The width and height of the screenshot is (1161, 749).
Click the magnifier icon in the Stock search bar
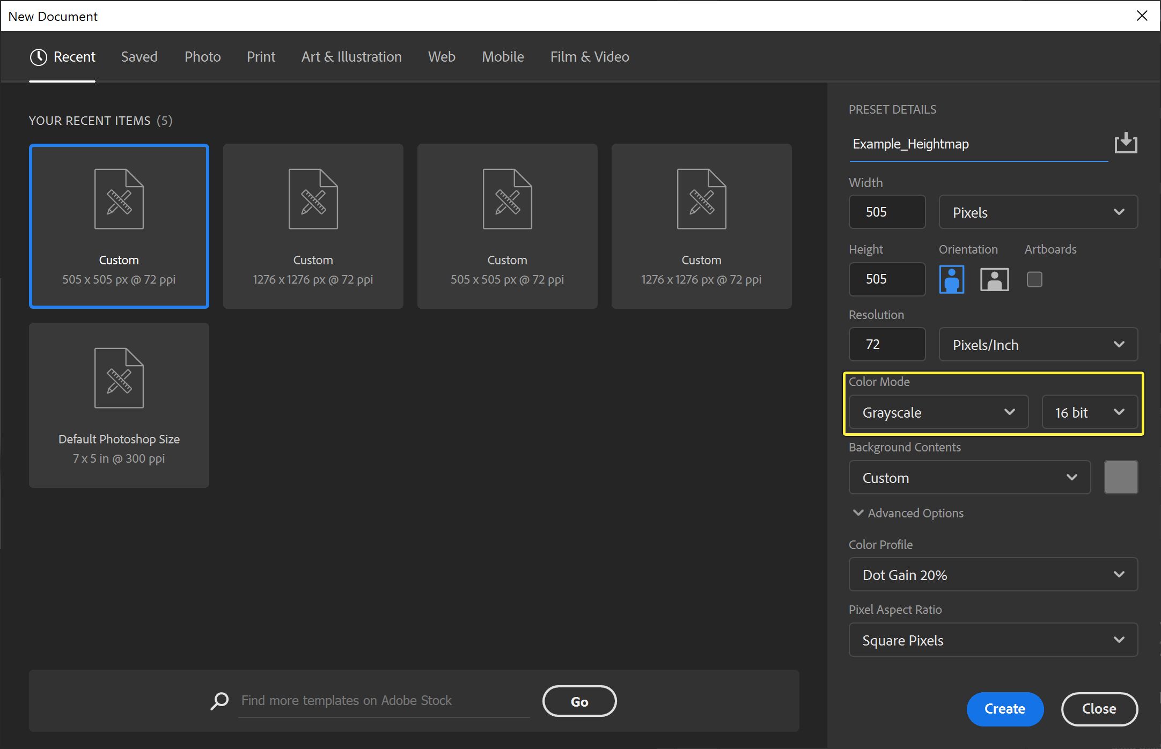point(219,701)
